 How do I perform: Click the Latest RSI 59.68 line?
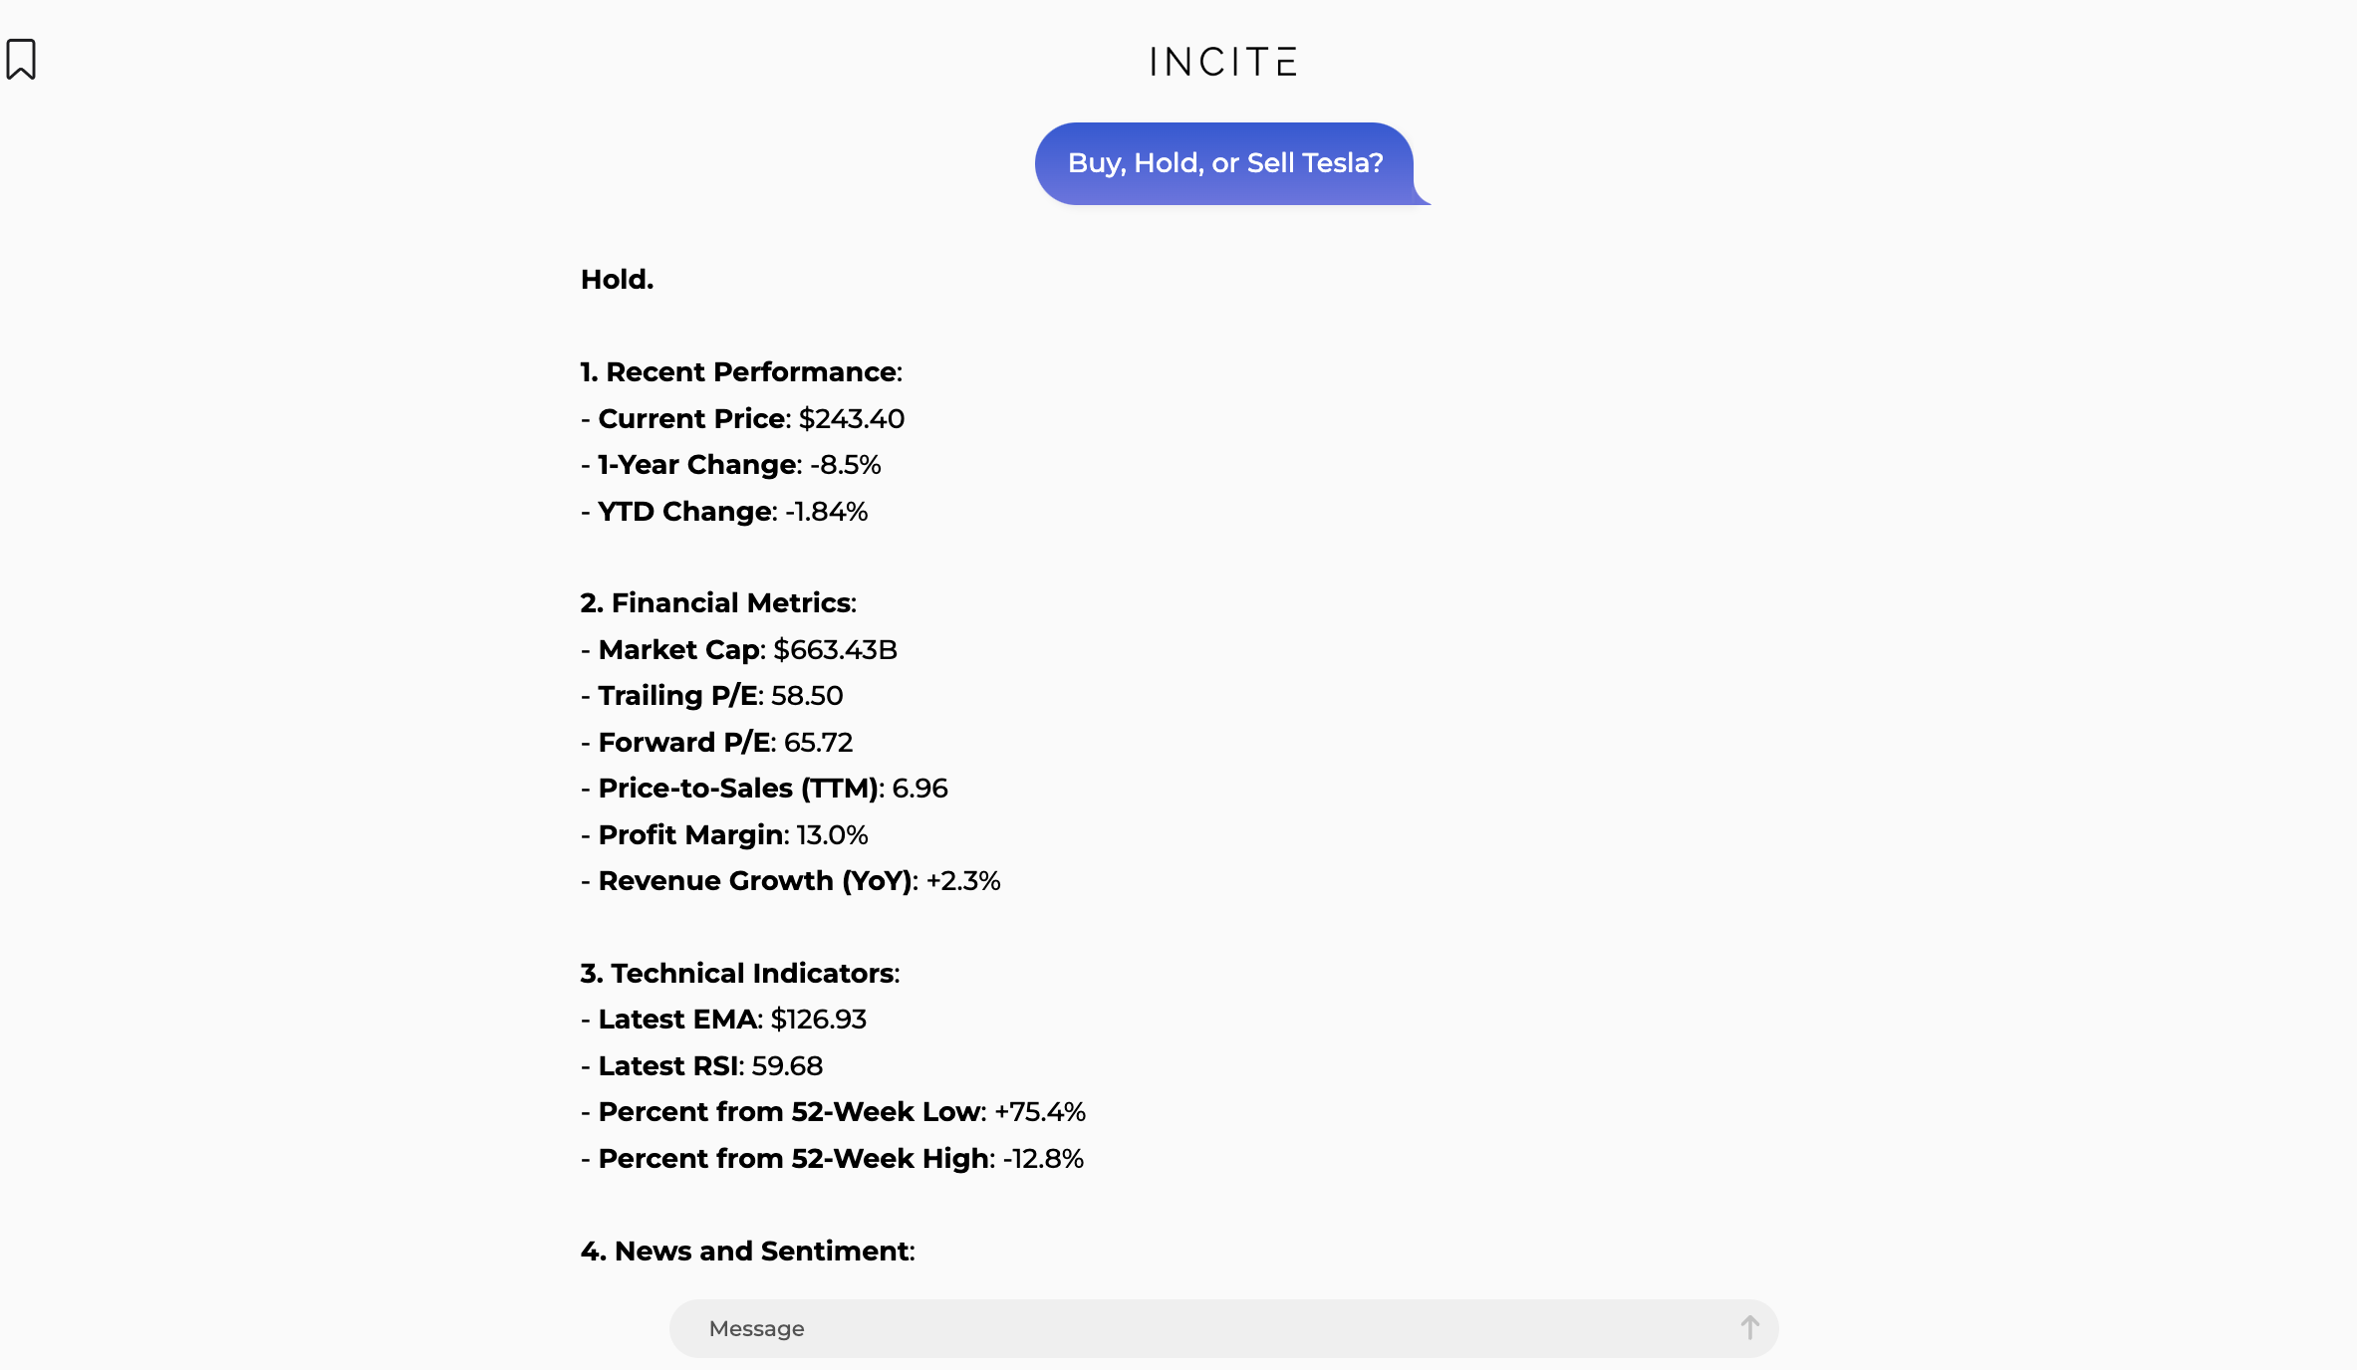pos(702,1066)
